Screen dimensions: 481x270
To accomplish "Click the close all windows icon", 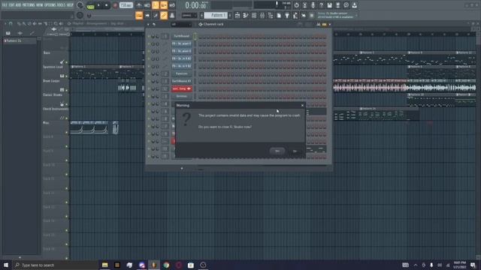I will coord(304,15).
